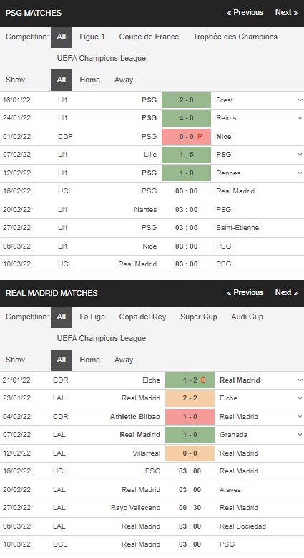Filter Real Madrid by UEFA Champions League
Screen dimensions: 304x558
click(102, 338)
